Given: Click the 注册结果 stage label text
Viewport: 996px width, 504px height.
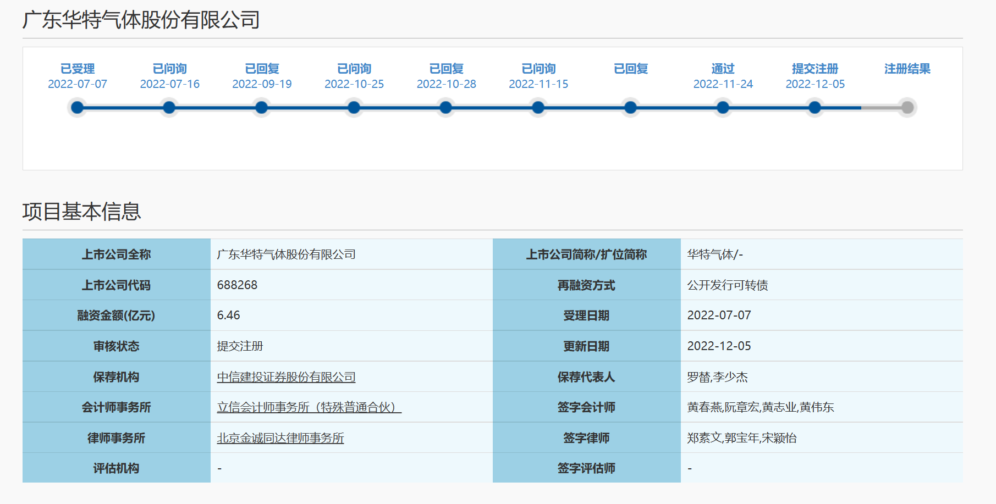Looking at the screenshot, I should (x=907, y=69).
